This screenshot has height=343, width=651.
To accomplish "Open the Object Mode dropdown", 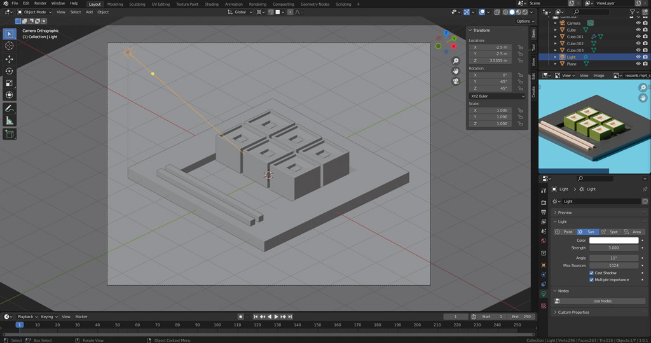I will click(34, 12).
